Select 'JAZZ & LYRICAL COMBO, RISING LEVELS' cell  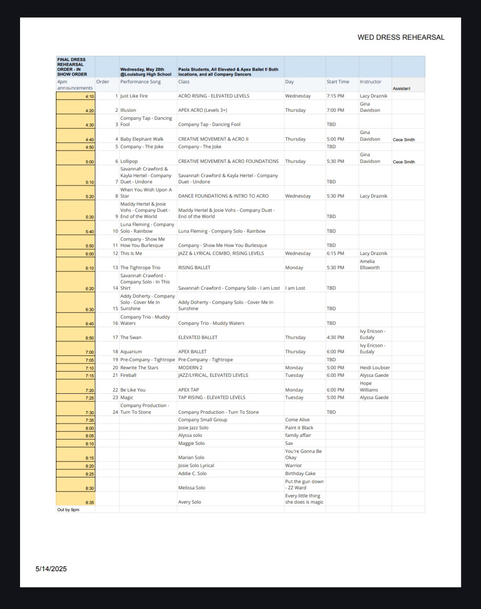pos(230,254)
